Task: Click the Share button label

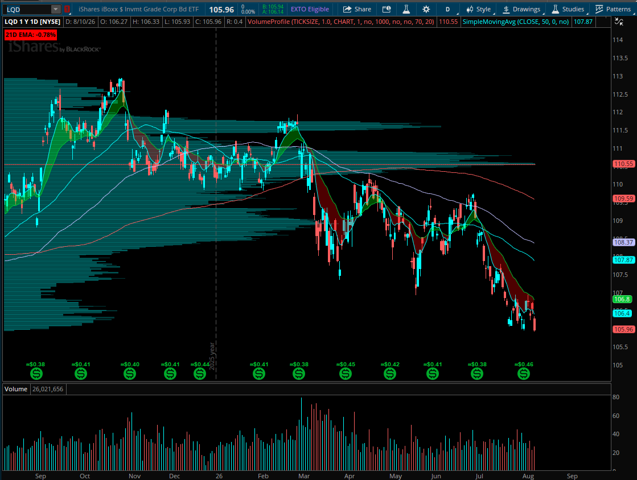Action: coord(363,9)
